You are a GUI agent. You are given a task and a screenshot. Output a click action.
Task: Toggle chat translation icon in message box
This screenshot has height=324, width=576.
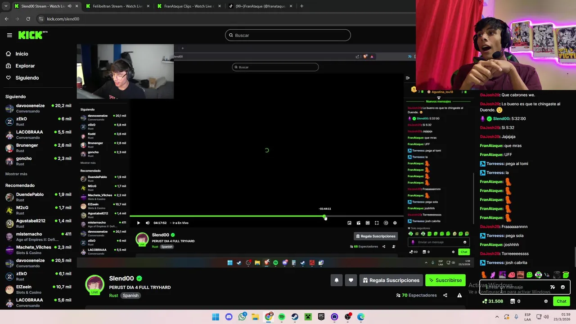coord(553,287)
